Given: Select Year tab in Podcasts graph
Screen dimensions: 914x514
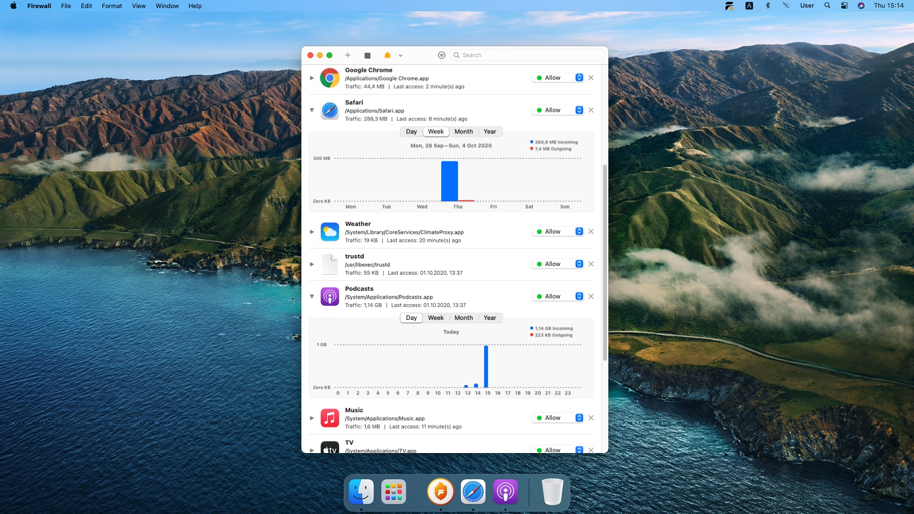Looking at the screenshot, I should [x=490, y=318].
